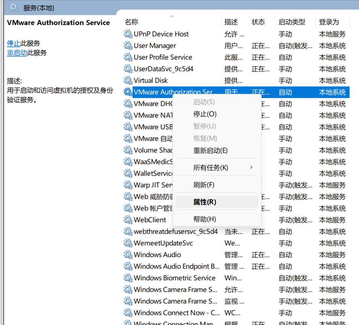Click the gear icon beside User Manager
This screenshot has width=359, height=325.
coord(128,46)
